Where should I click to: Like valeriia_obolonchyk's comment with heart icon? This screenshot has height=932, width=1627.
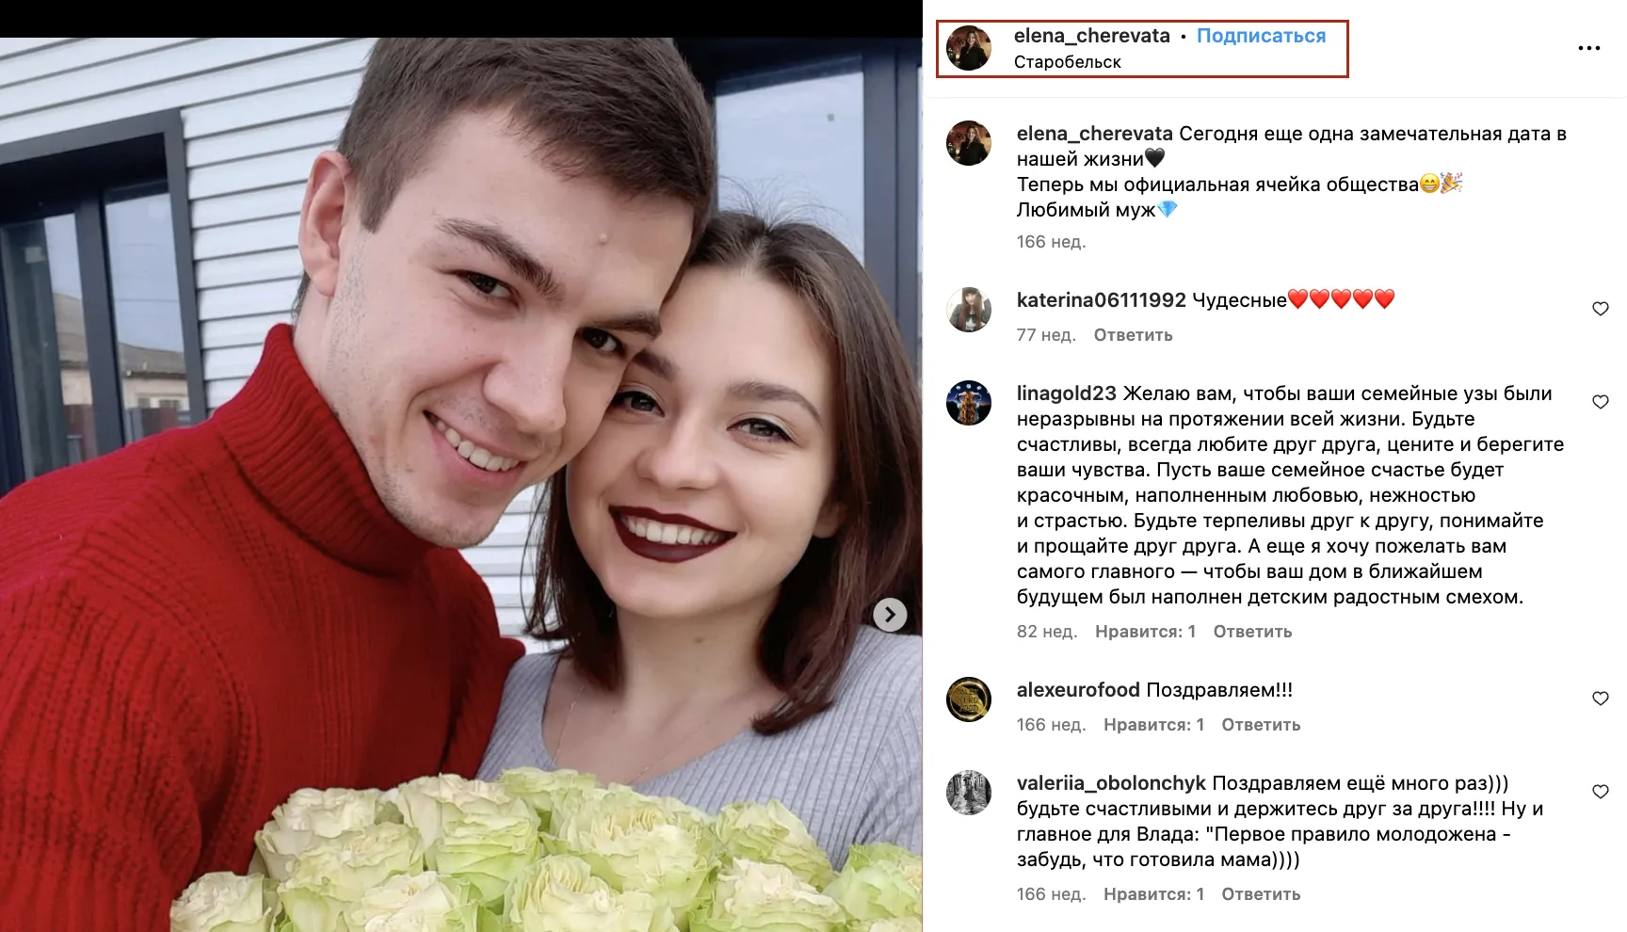[1600, 792]
